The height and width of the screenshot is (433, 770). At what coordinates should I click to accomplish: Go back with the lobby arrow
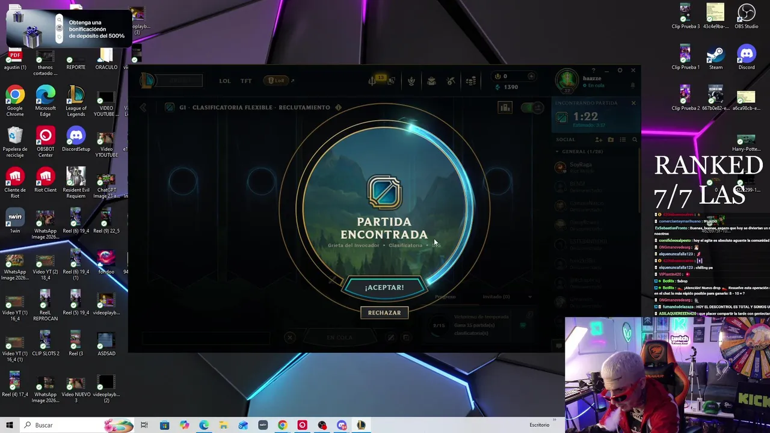point(143,108)
